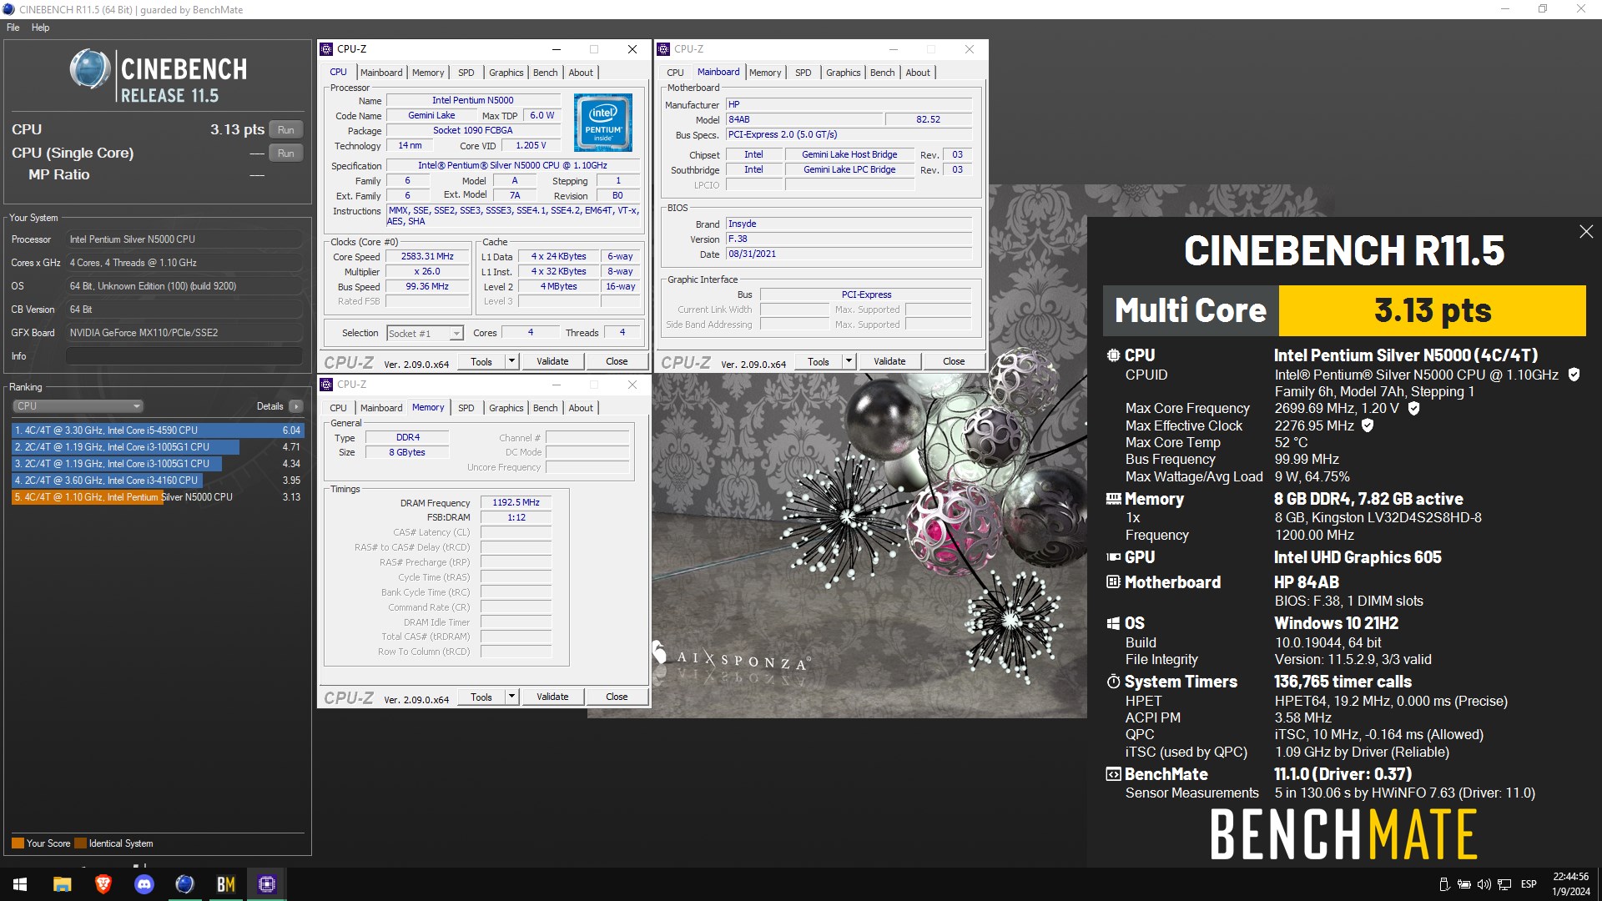Click the Your Score orange swatch
1602x901 pixels.
pyautogui.click(x=18, y=843)
